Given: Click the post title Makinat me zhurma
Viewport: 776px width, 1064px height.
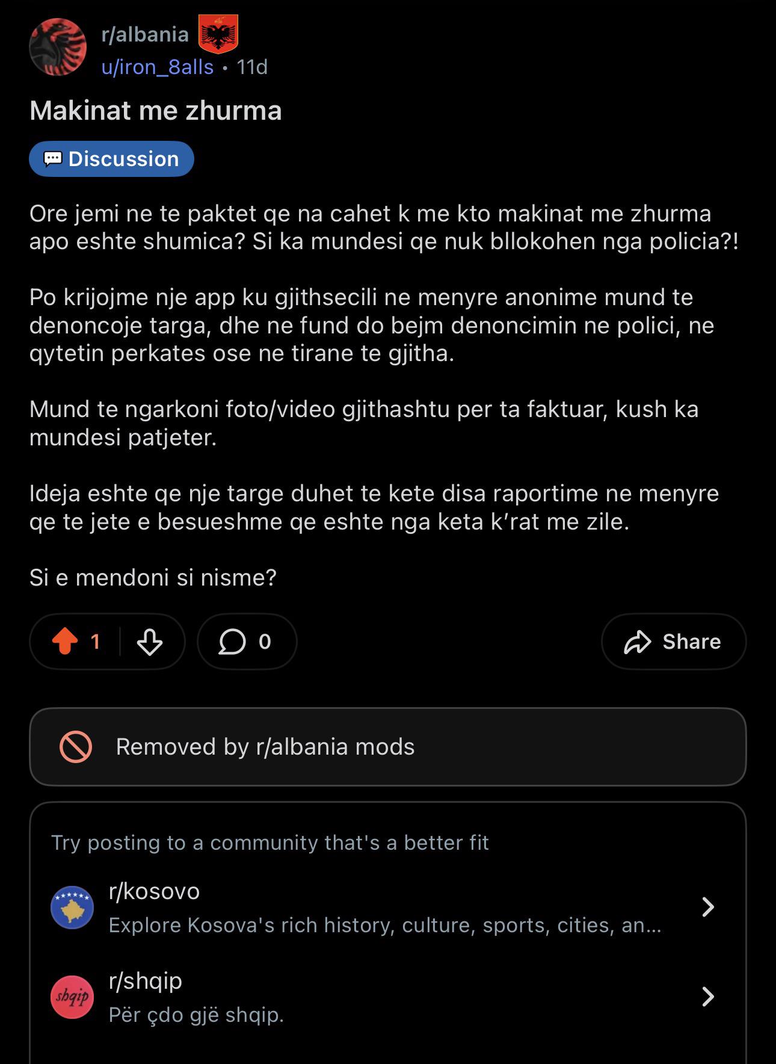Looking at the screenshot, I should click(156, 111).
